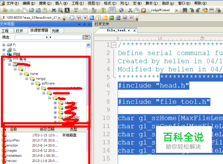Open the 文件视图 panel options dropdown arrow
223x164 pixels.
pyautogui.click(x=79, y=24)
